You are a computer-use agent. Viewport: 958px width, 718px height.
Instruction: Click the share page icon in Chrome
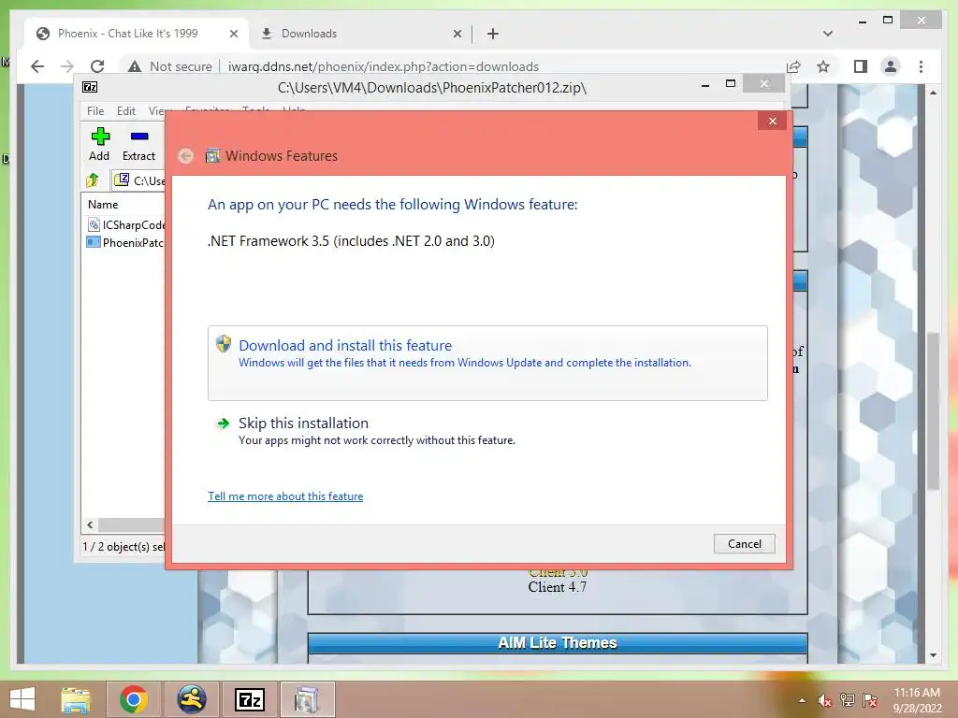point(793,66)
